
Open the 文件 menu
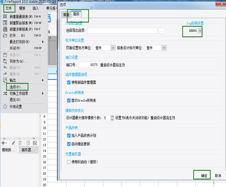pyautogui.click(x=9, y=8)
